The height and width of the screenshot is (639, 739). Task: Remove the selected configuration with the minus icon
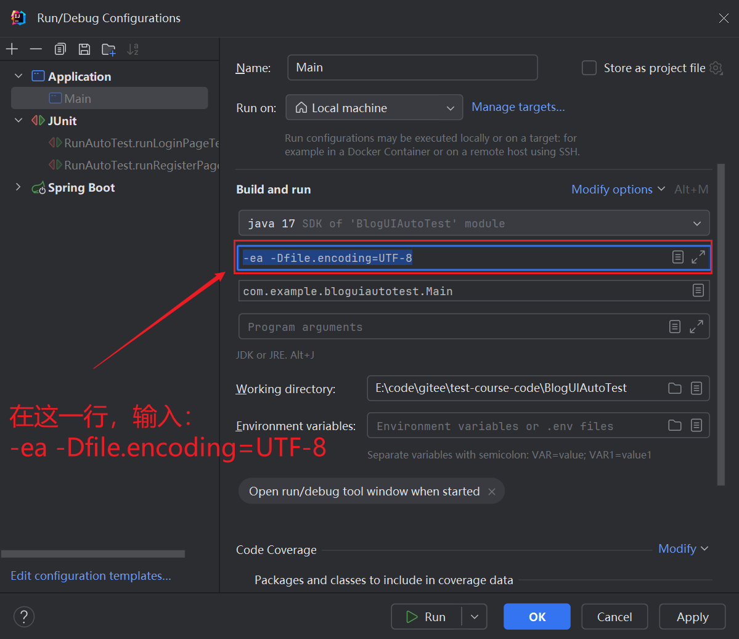click(x=36, y=49)
